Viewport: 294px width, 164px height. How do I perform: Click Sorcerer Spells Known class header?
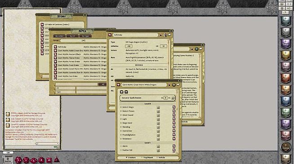[147, 98]
